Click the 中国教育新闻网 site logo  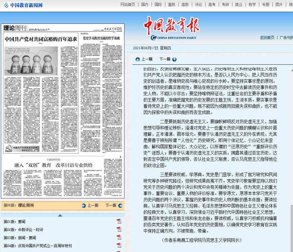[23, 5]
